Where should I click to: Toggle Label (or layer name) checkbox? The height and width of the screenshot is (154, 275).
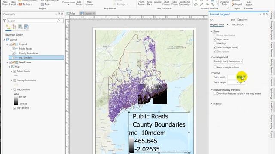tap(215, 47)
